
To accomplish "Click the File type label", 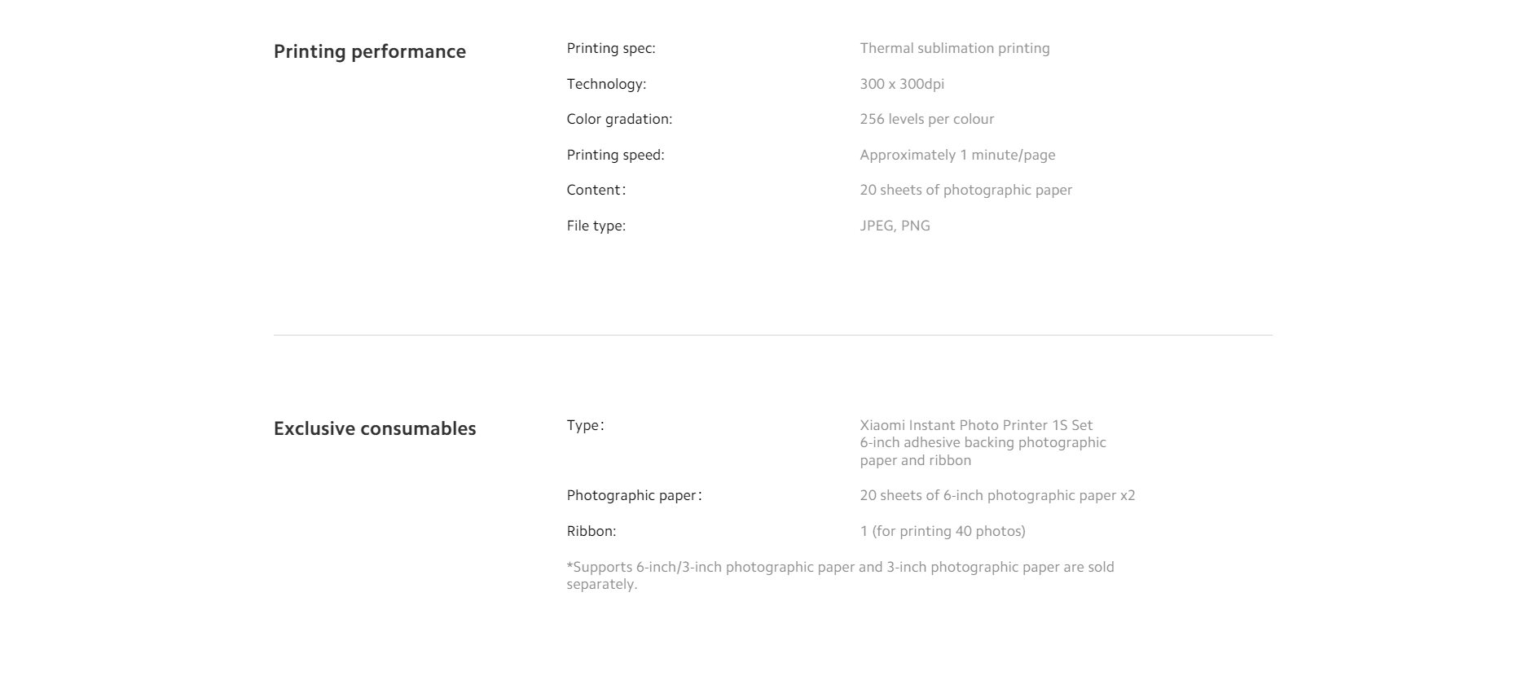I will coord(596,226).
